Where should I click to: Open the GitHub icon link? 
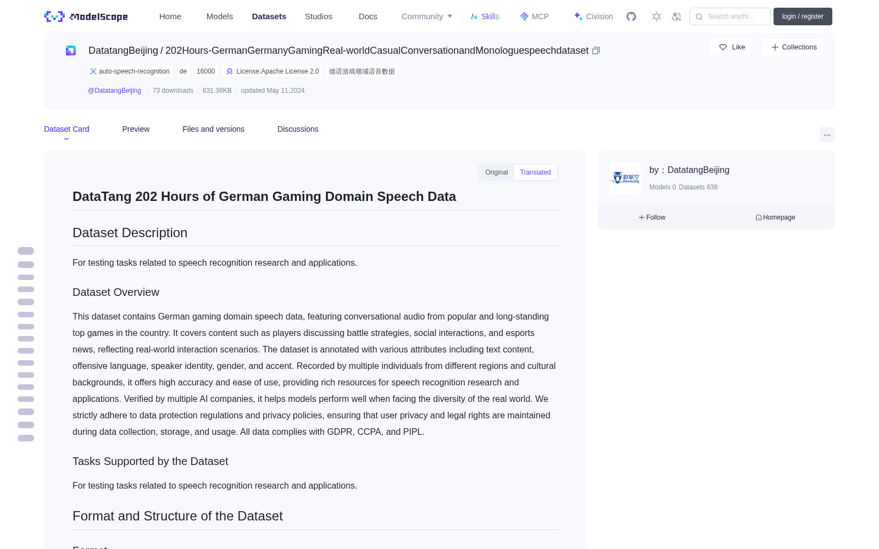[x=631, y=16]
